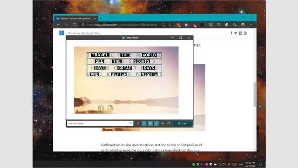
Task: Open immersive reader icon in address bar
Action: click(163, 25)
